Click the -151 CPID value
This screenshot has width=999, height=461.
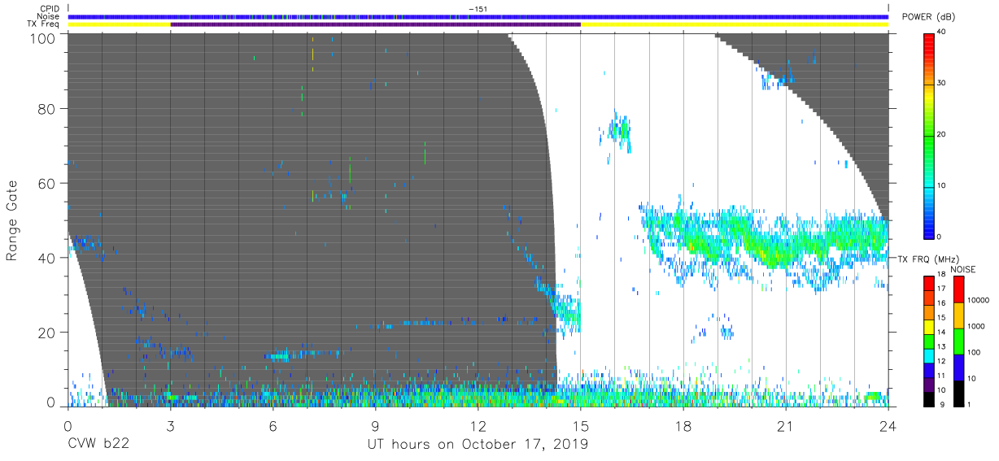click(478, 9)
